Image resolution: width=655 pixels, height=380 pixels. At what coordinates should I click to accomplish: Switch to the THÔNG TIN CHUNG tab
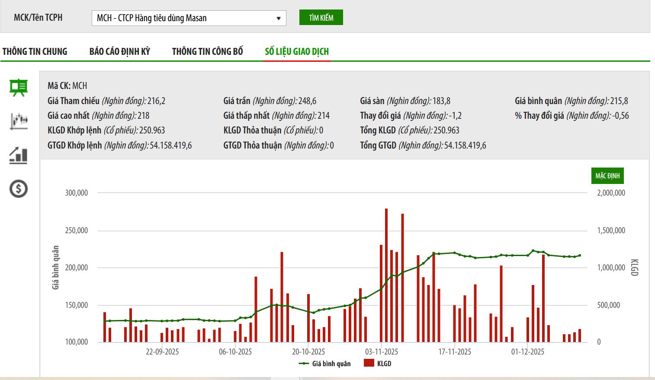35,51
